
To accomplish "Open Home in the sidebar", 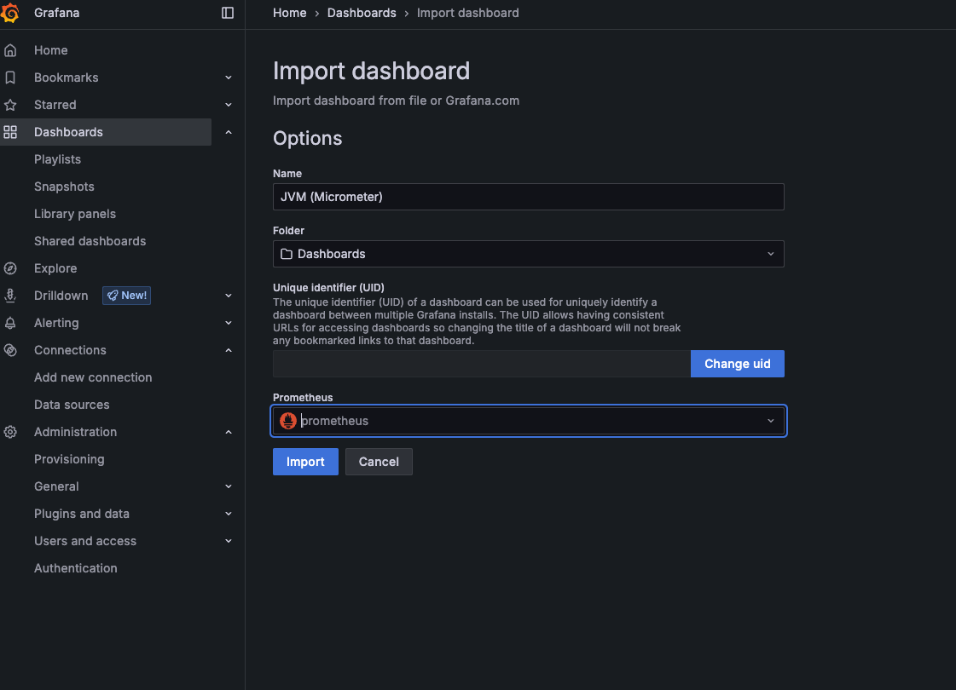I will [x=50, y=50].
